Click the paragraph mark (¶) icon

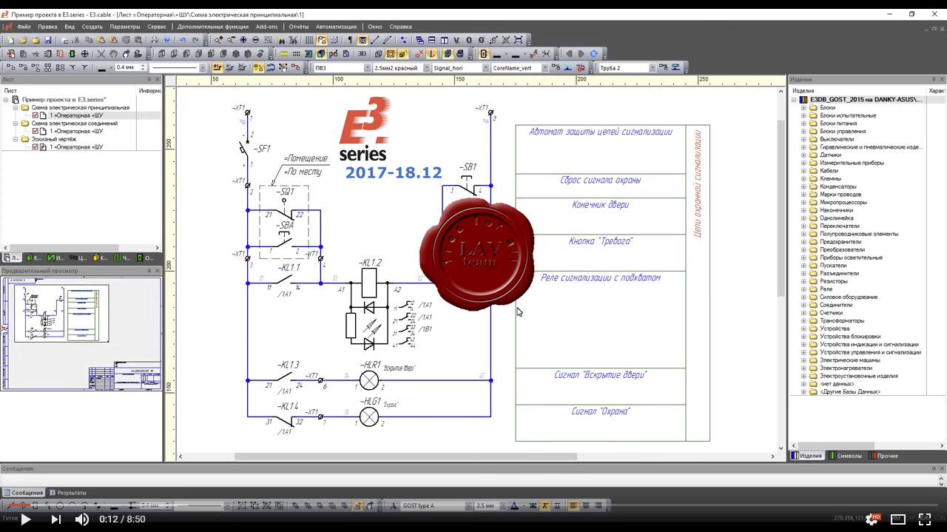[x=350, y=40]
